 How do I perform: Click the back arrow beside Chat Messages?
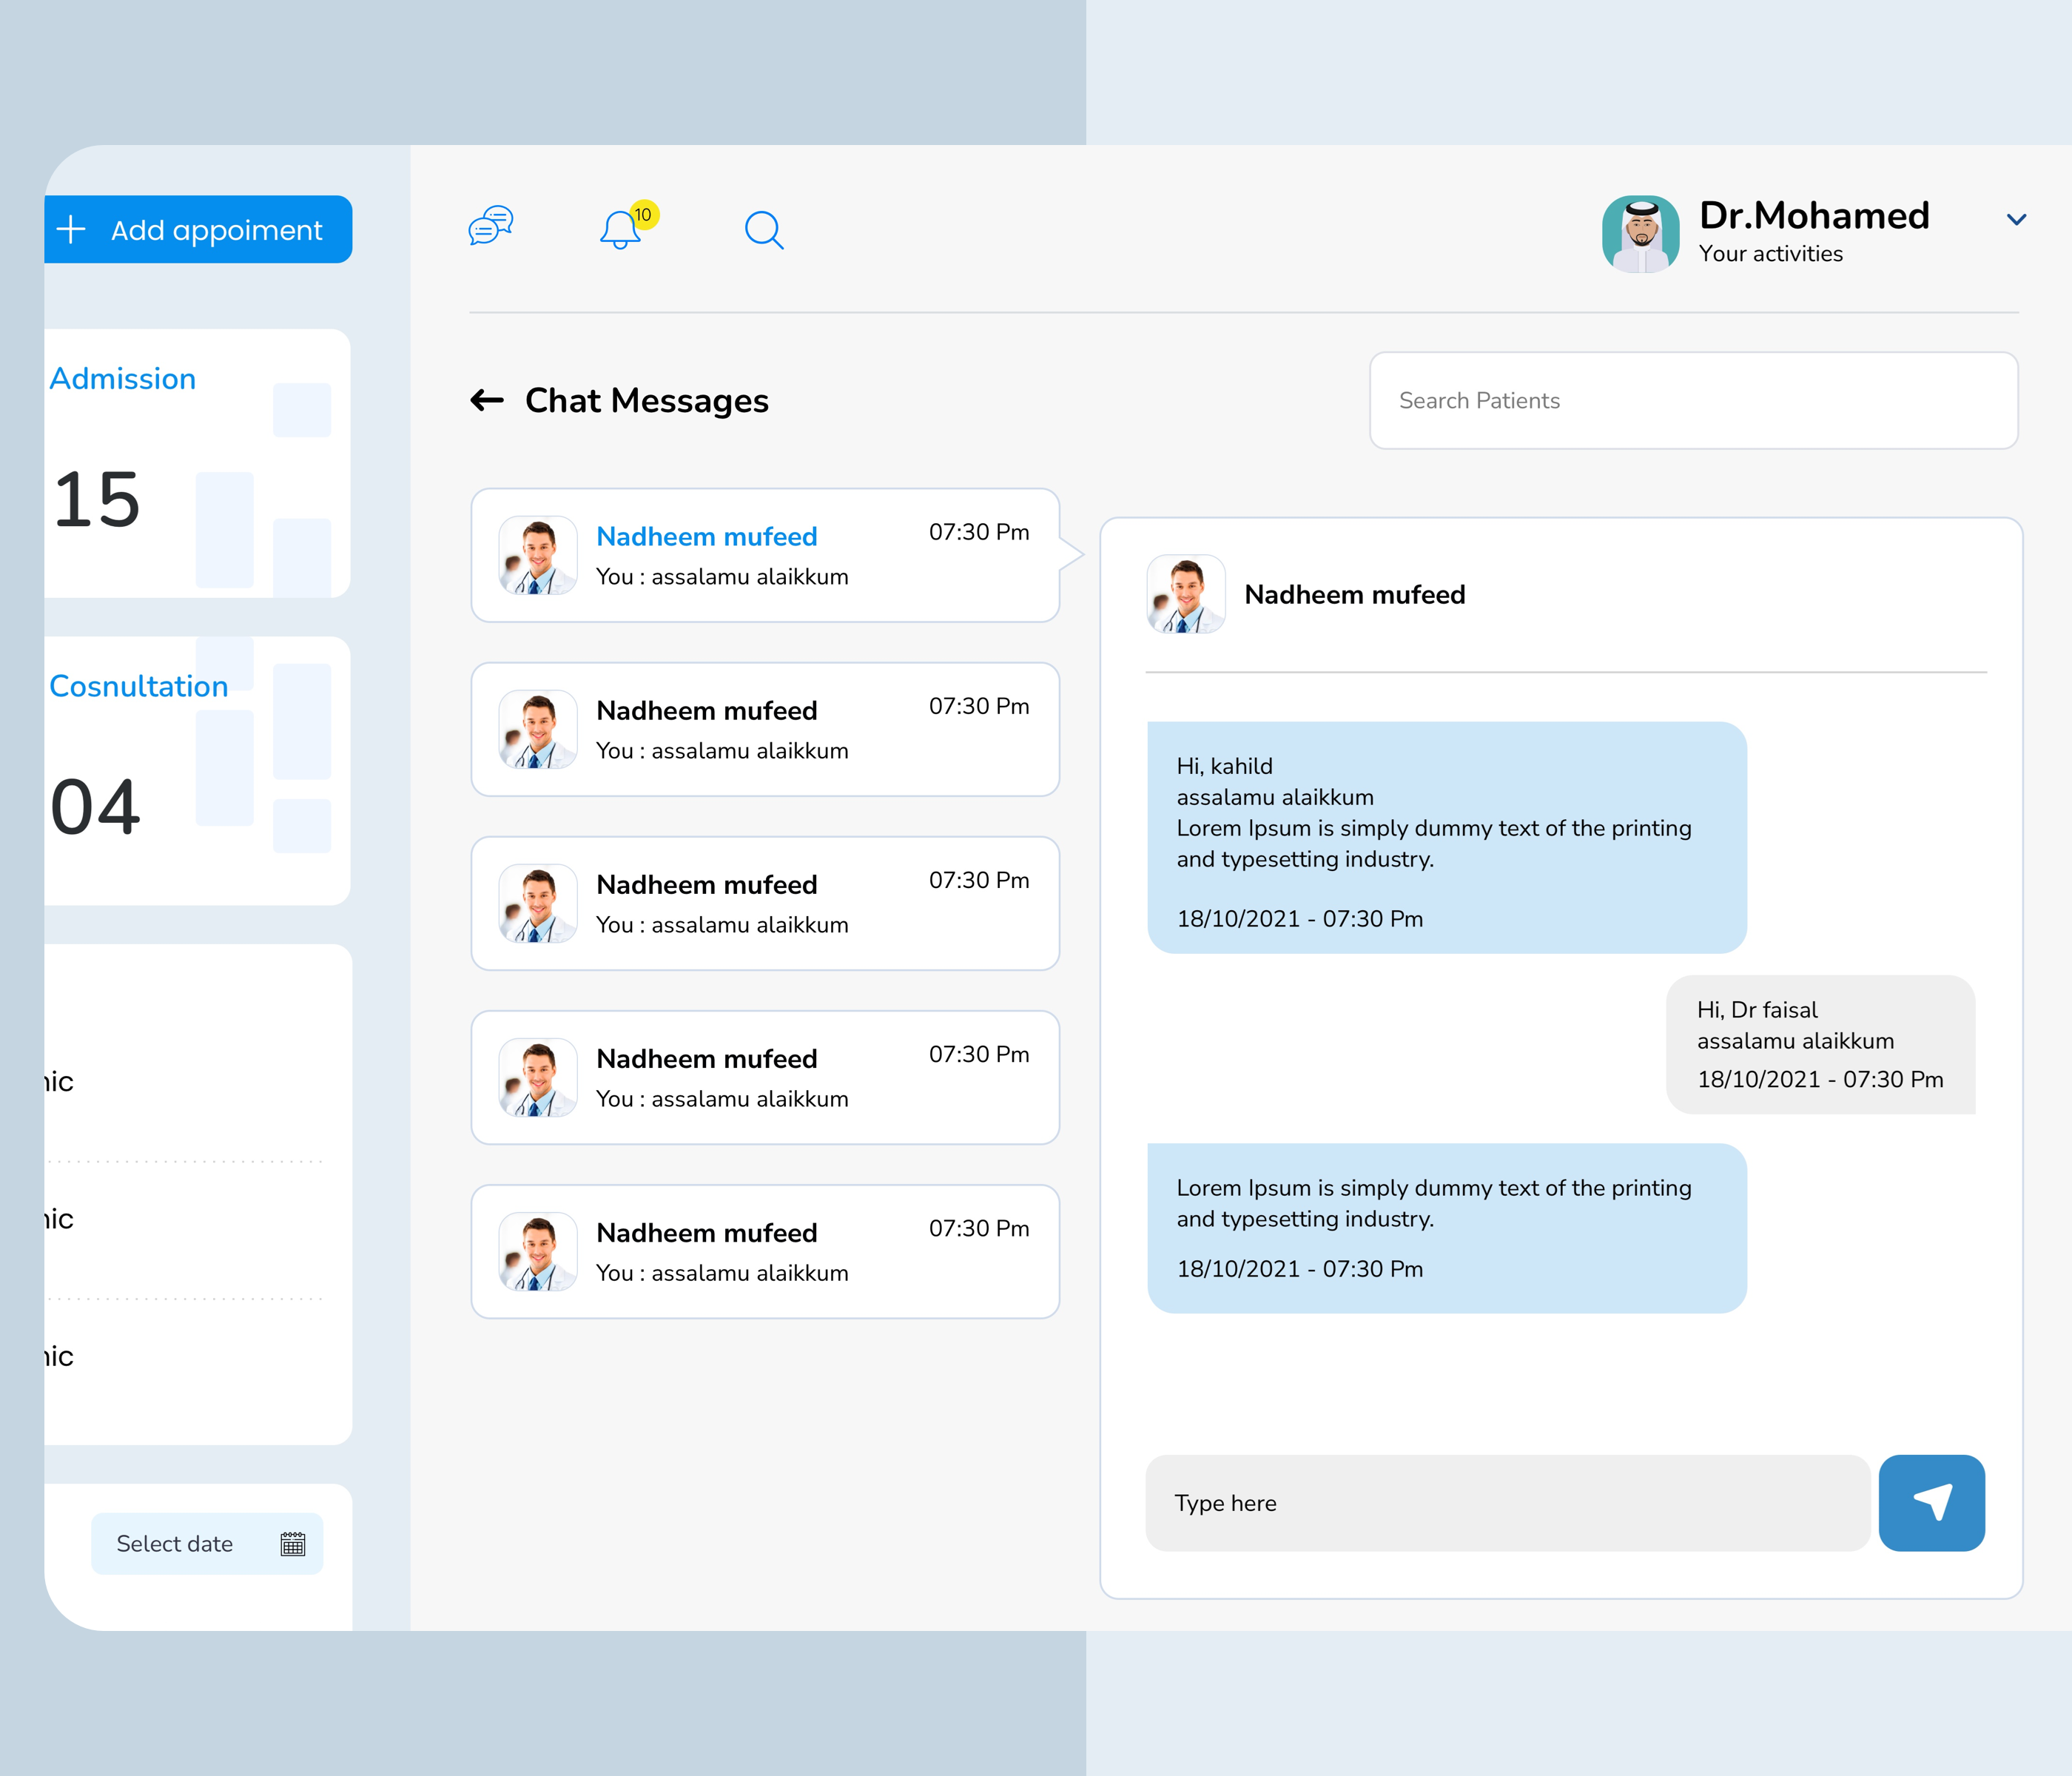click(488, 401)
